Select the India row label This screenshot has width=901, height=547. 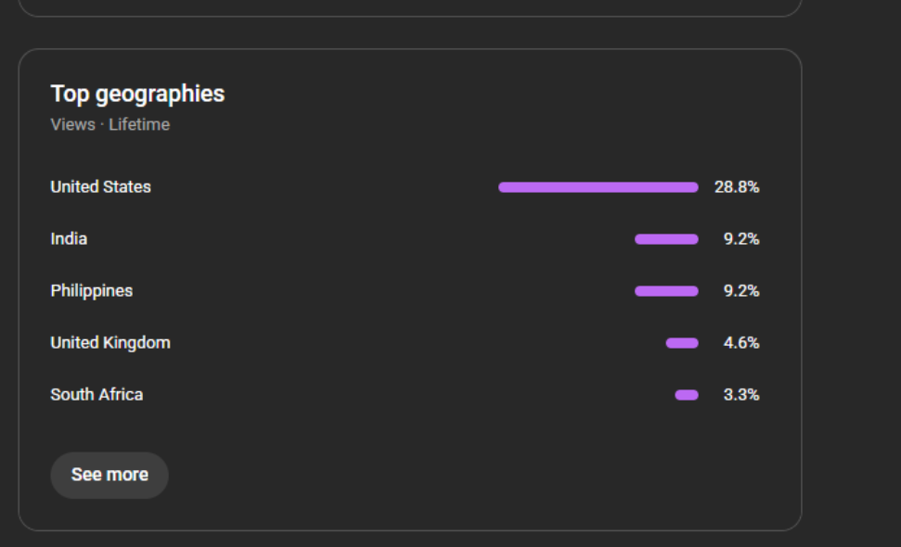(x=69, y=239)
